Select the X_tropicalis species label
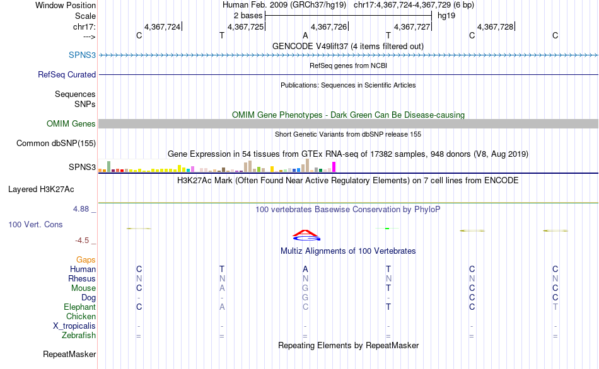599x369 pixels. point(74,326)
